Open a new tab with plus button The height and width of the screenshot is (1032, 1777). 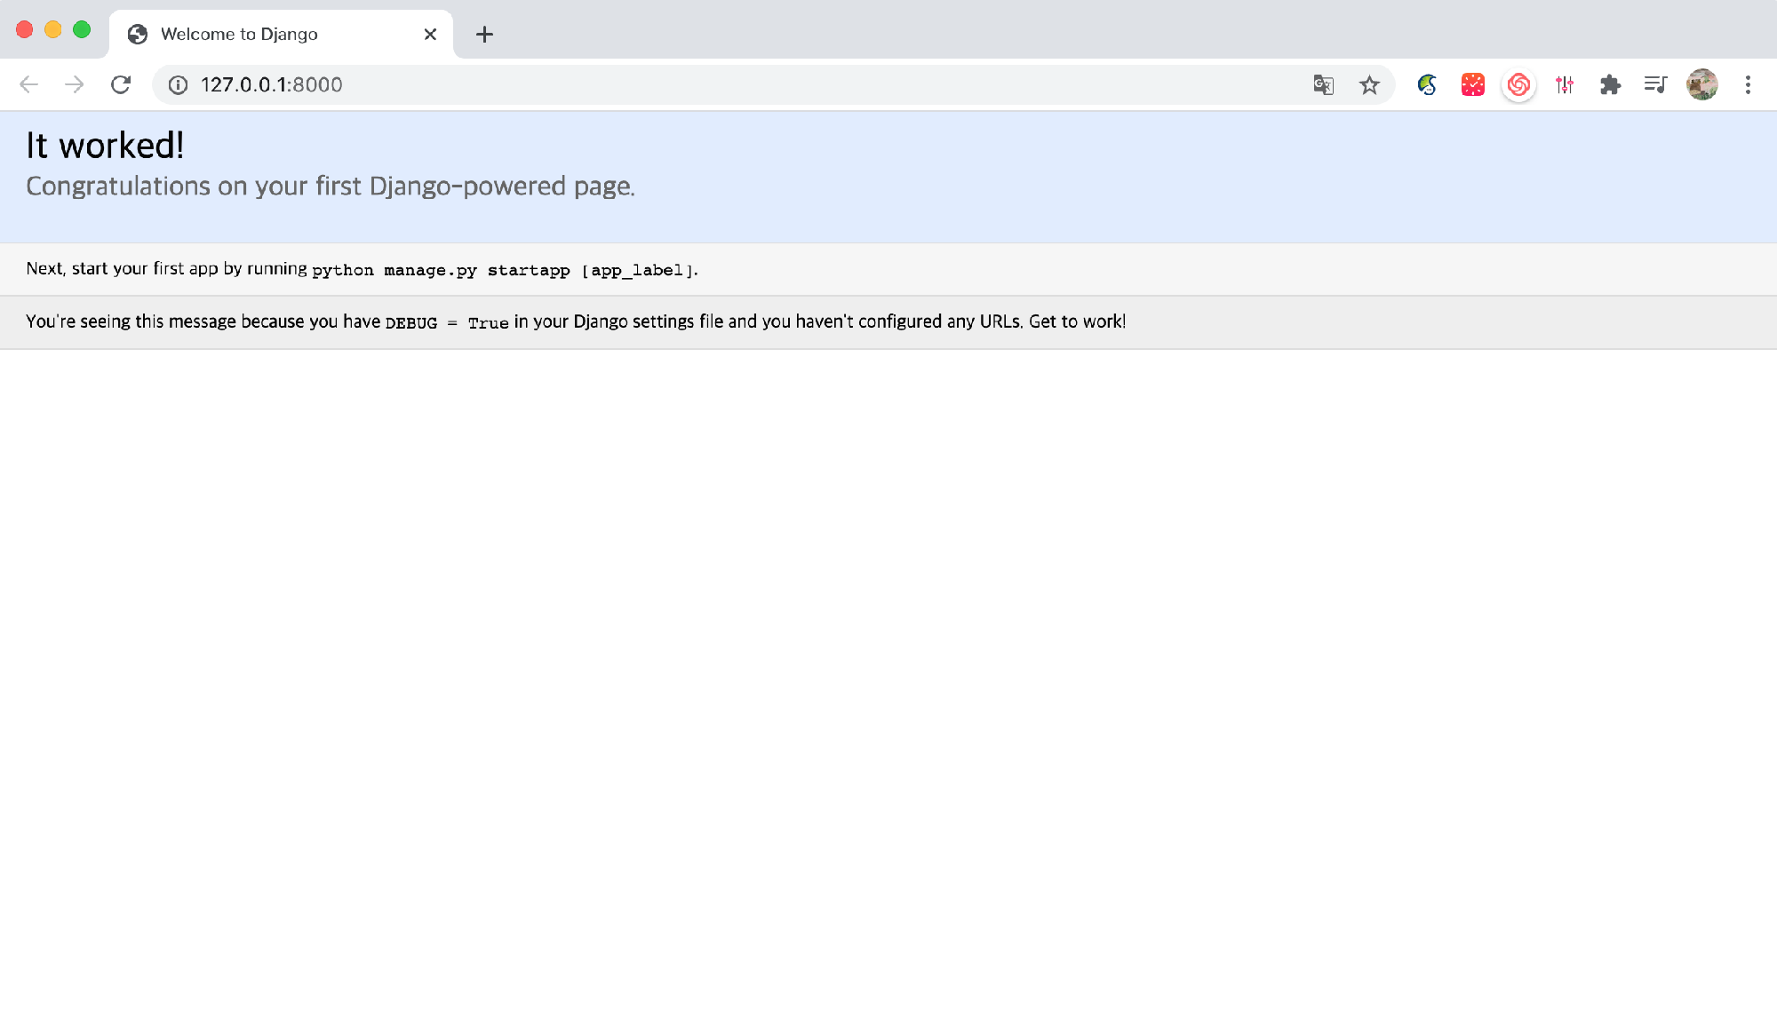(x=484, y=34)
